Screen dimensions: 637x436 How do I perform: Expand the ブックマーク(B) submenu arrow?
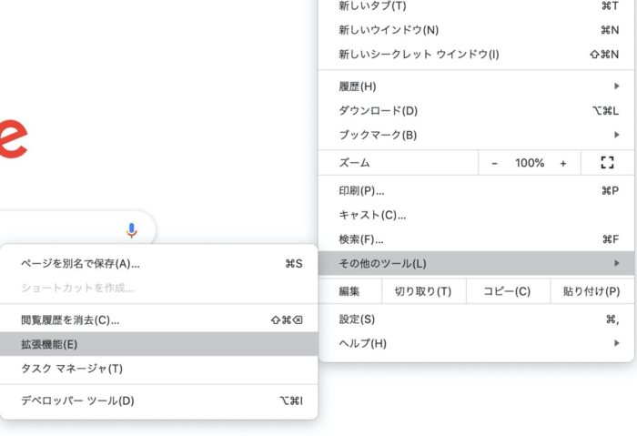pos(617,136)
